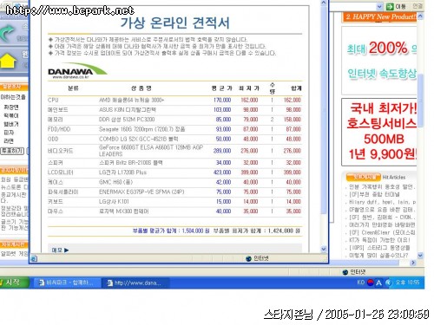Expand the 메모 section arrow

pyautogui.click(x=67, y=250)
